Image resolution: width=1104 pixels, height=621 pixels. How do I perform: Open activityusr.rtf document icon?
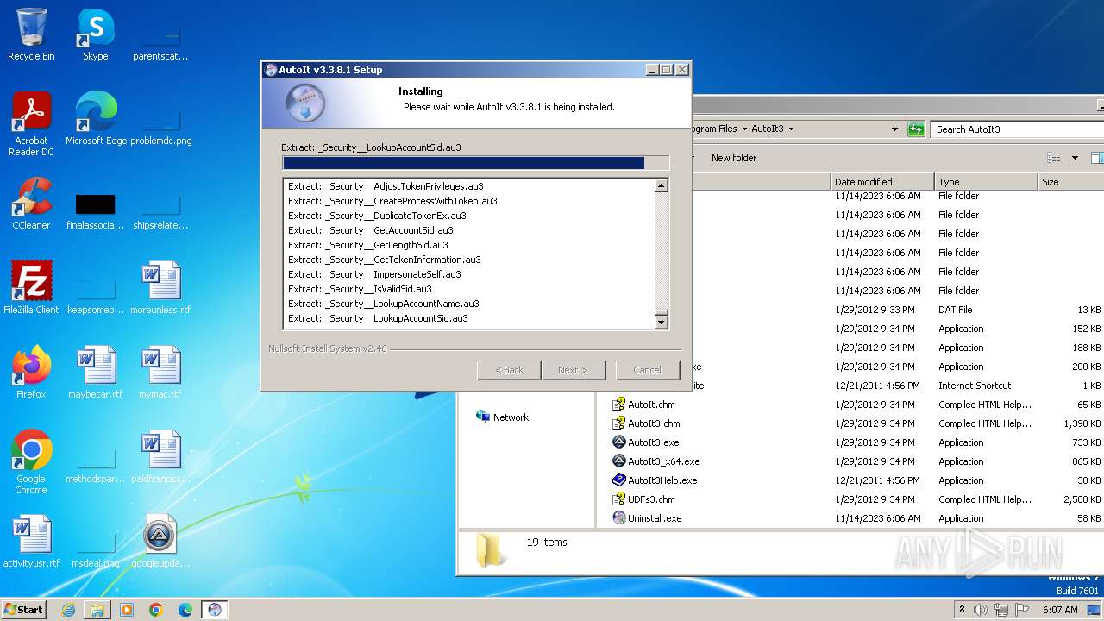[x=31, y=542]
